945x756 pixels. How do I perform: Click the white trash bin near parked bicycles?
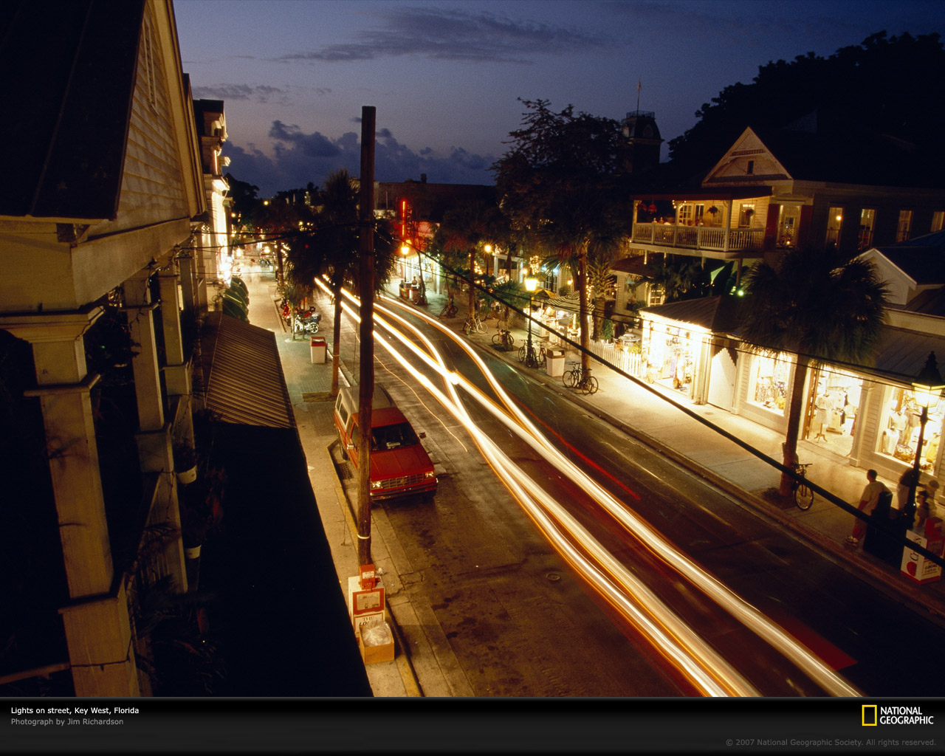coord(555,362)
